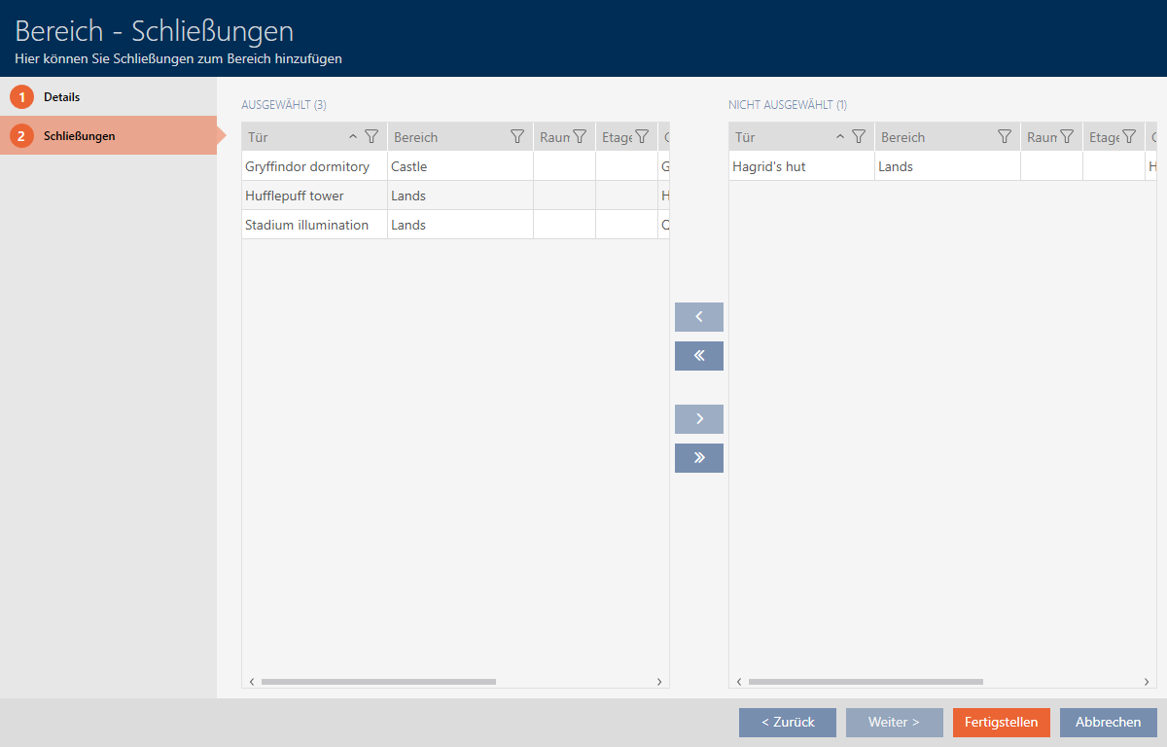Click the Fertigstellen button
Viewport: 1167px width, 747px height.
pos(1001,722)
